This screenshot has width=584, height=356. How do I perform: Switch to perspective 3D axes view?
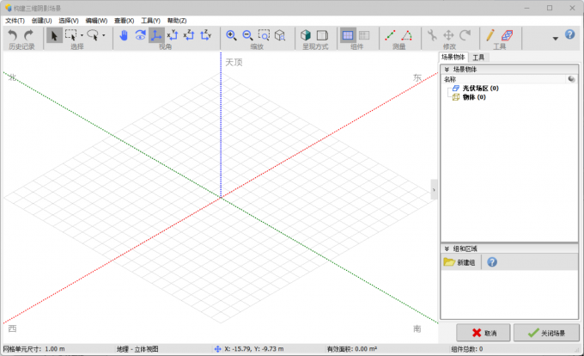(156, 35)
